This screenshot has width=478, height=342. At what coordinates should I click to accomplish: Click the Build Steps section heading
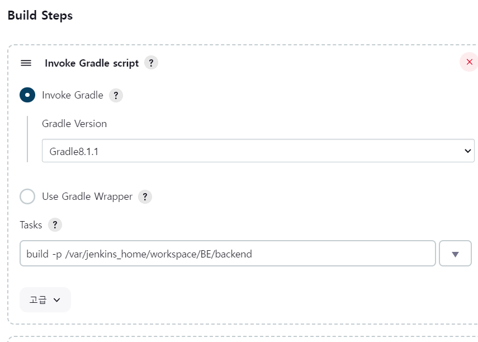(40, 16)
